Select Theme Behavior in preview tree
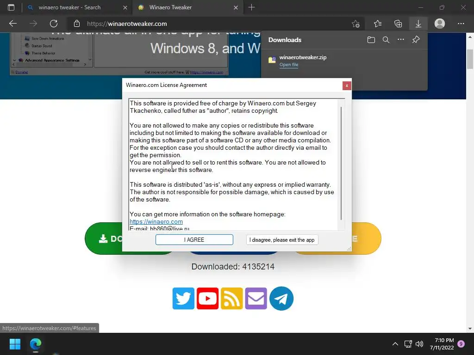The width and height of the screenshot is (474, 355). click(43, 53)
